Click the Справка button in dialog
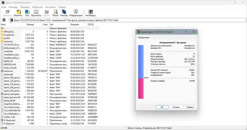Screen dimensions: 247x130 (x=190, y=107)
